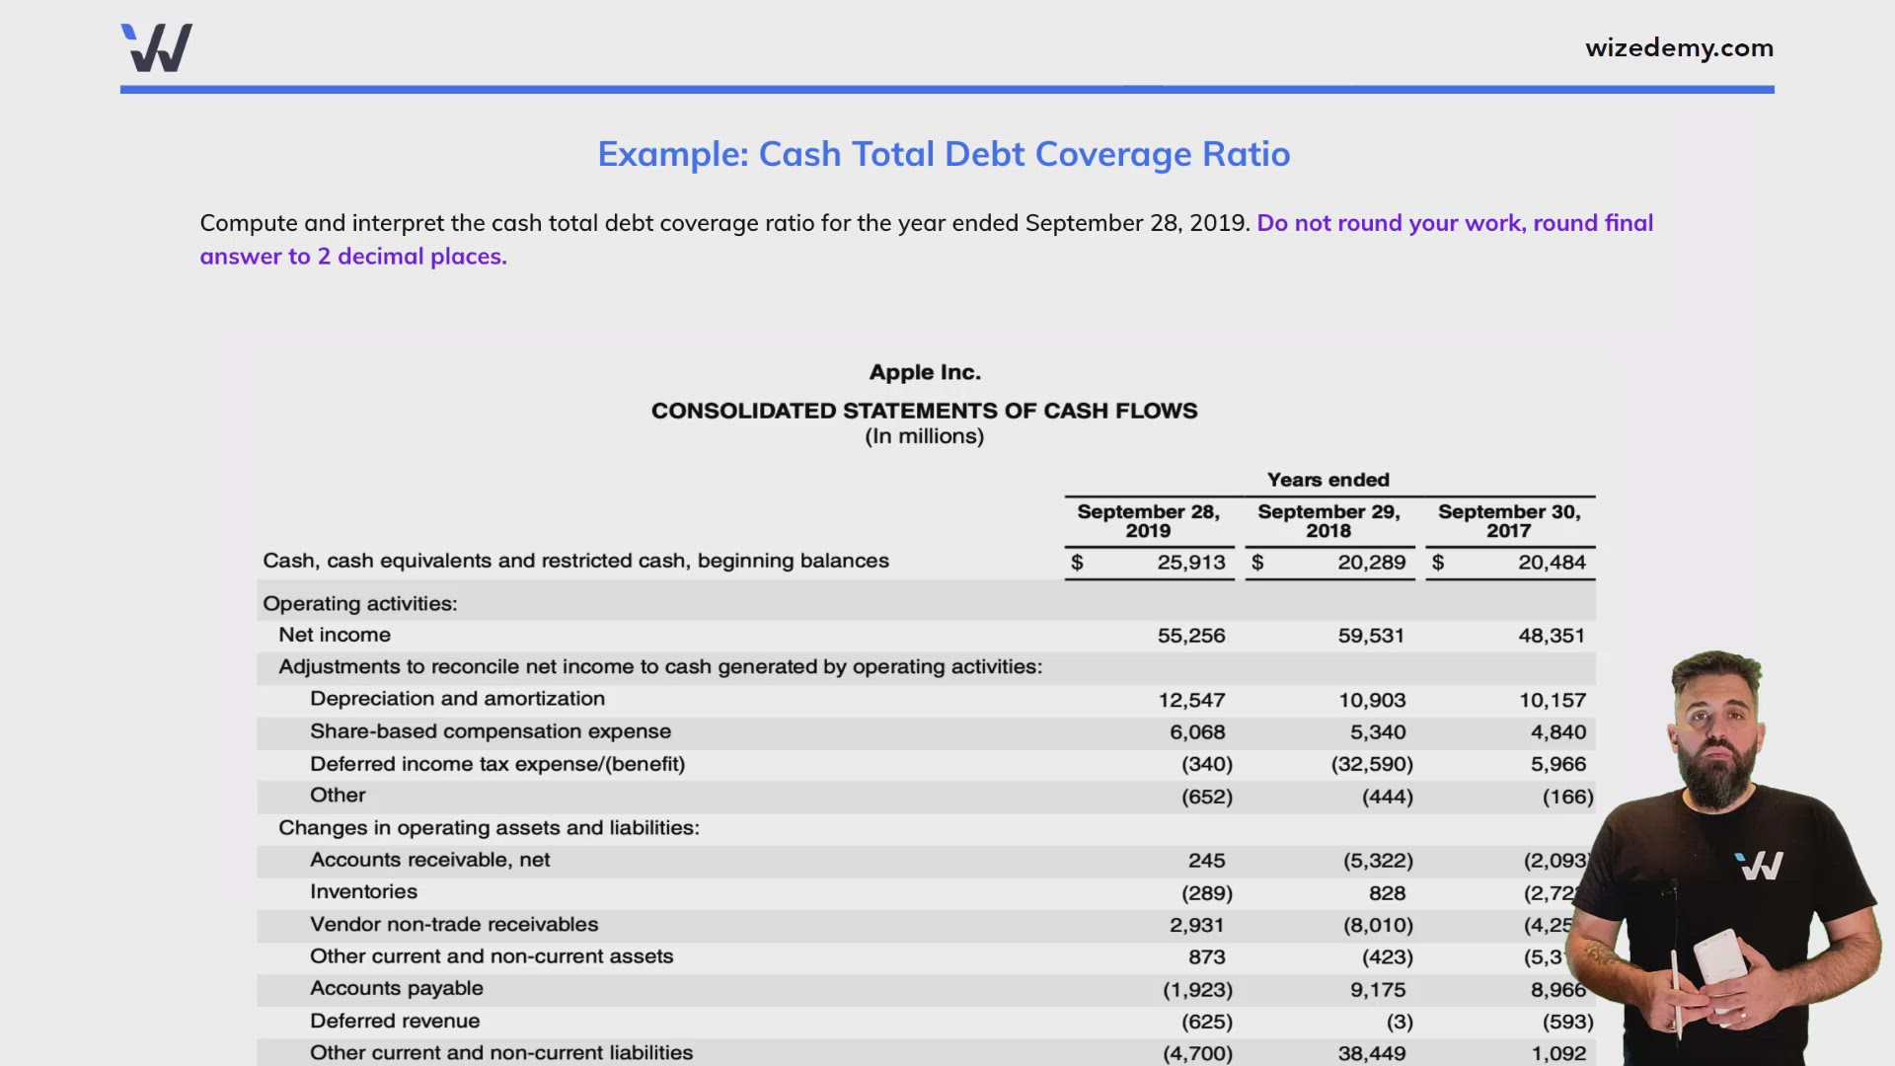
Task: Select the title Example: Cash Total Debt Coverage Ratio
Action: (945, 154)
